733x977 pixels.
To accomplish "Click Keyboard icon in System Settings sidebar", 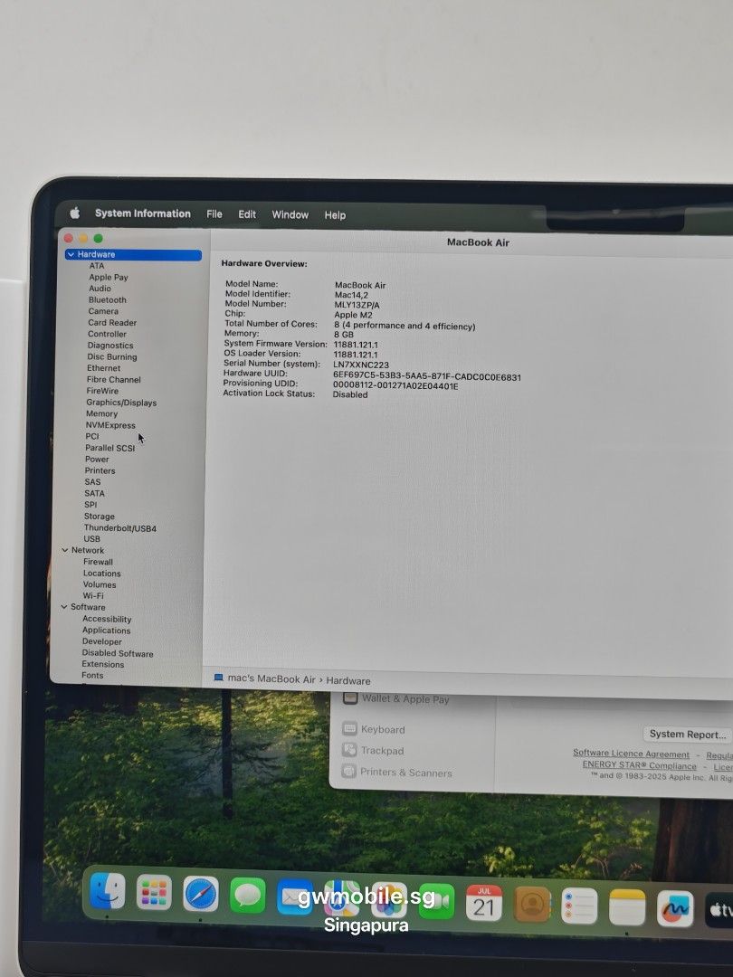I will coord(349,728).
